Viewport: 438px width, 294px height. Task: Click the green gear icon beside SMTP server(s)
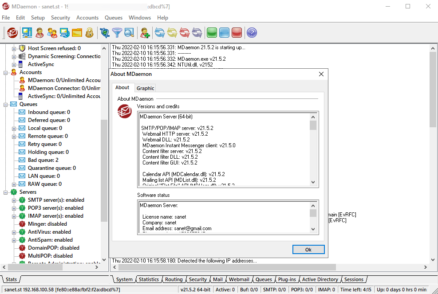tap(22, 200)
